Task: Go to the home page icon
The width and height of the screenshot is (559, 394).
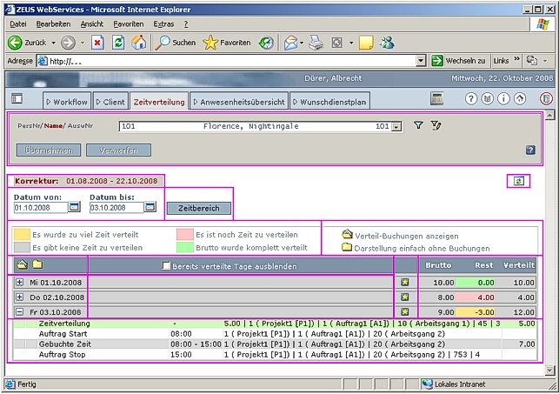Action: tap(139, 43)
